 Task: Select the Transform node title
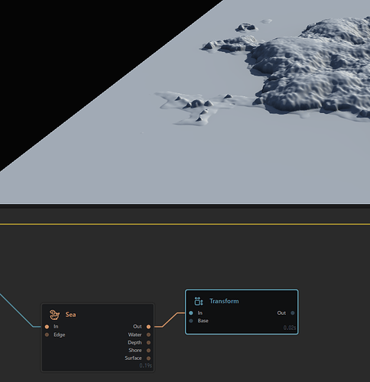[x=224, y=301]
